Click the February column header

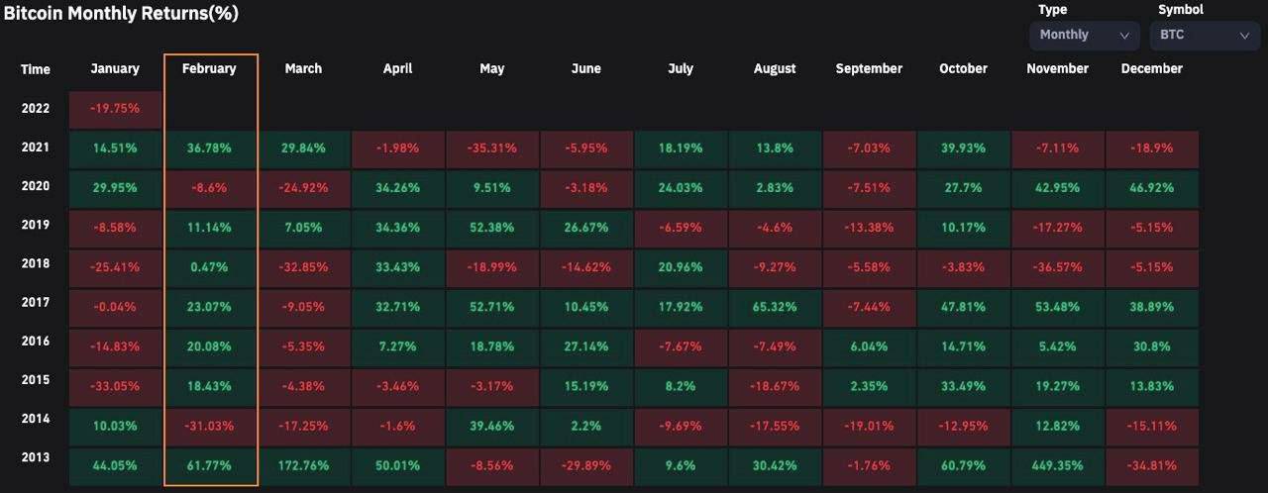tap(209, 68)
